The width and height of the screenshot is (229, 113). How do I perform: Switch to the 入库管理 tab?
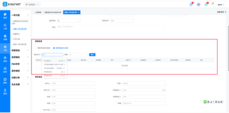pos(38,12)
